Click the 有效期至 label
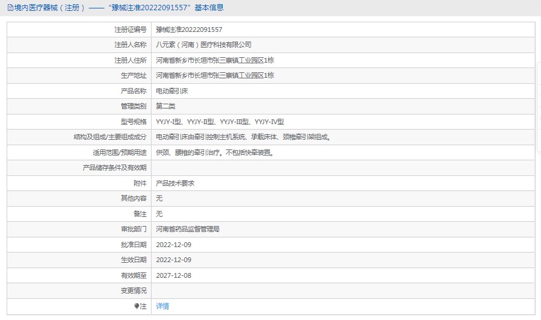541x320 pixels. point(133,275)
